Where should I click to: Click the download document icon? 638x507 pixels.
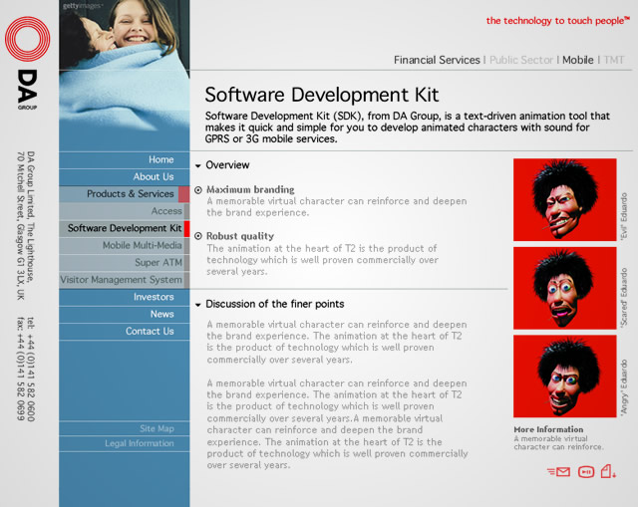[x=608, y=471]
